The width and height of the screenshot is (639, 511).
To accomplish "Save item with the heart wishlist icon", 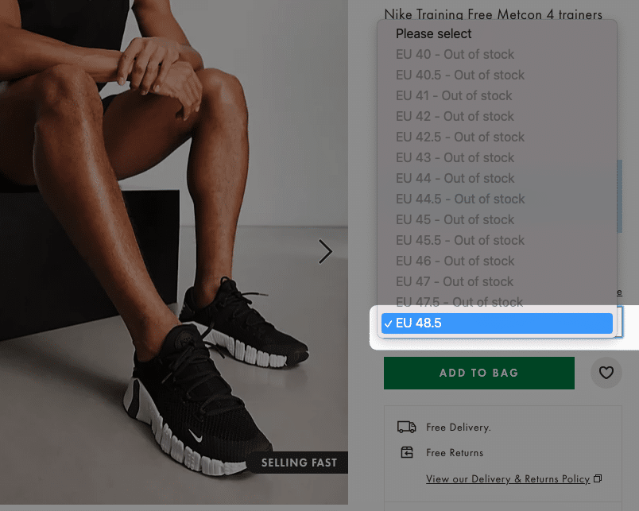I will (606, 373).
